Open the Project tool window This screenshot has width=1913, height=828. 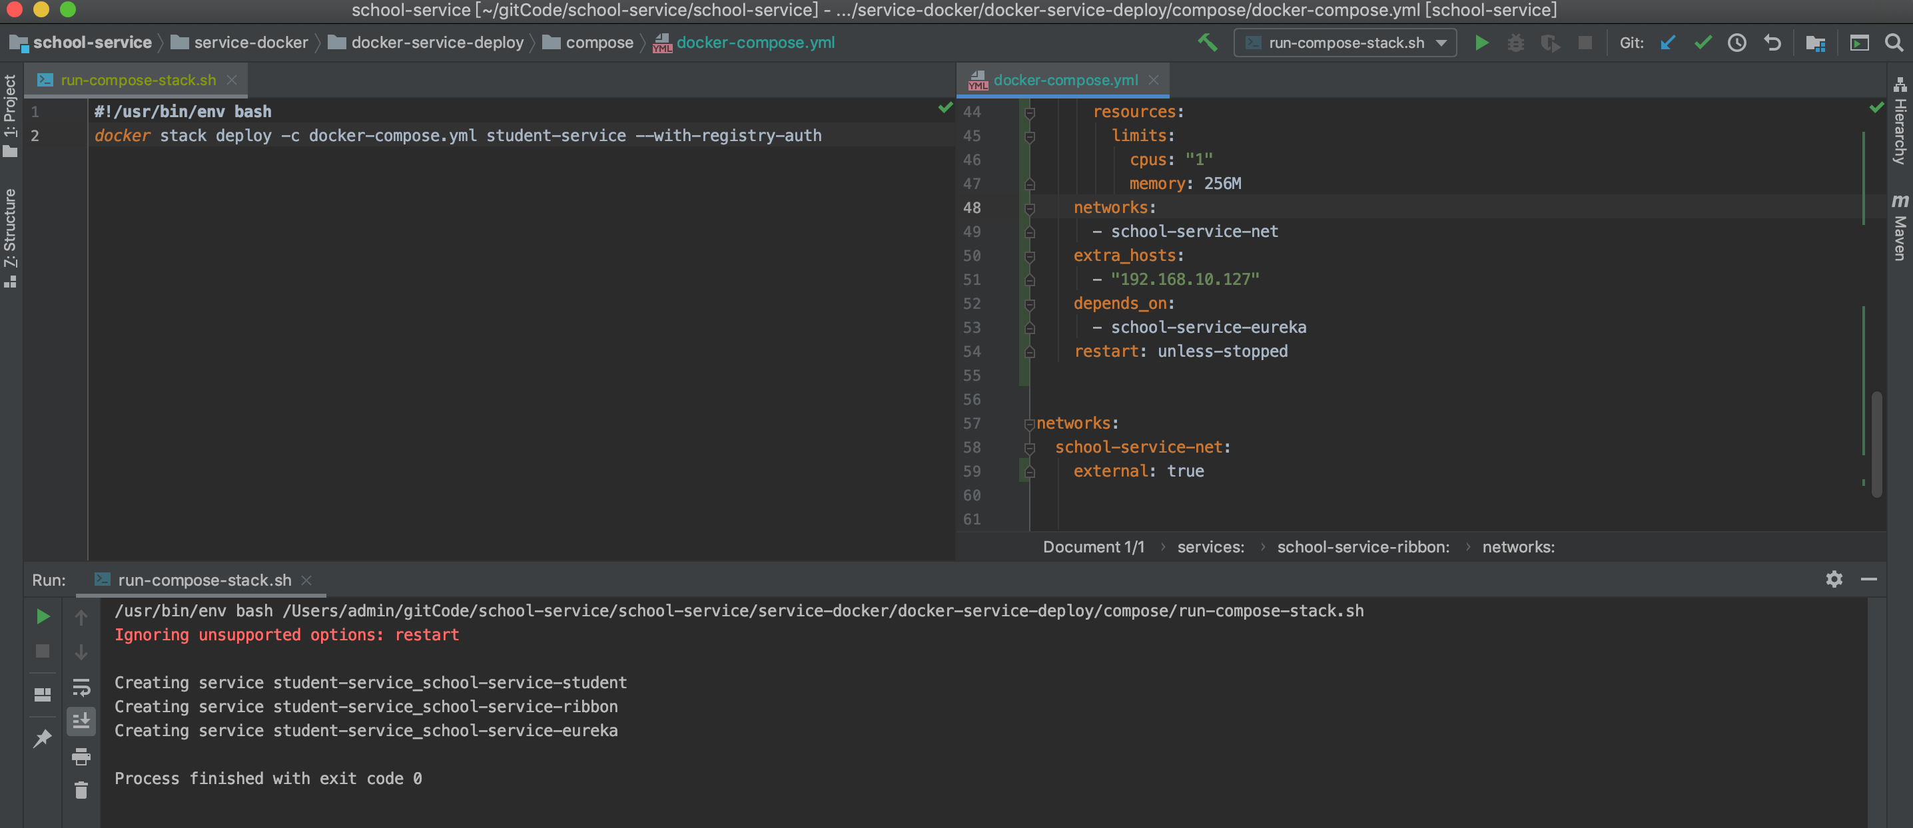(11, 115)
